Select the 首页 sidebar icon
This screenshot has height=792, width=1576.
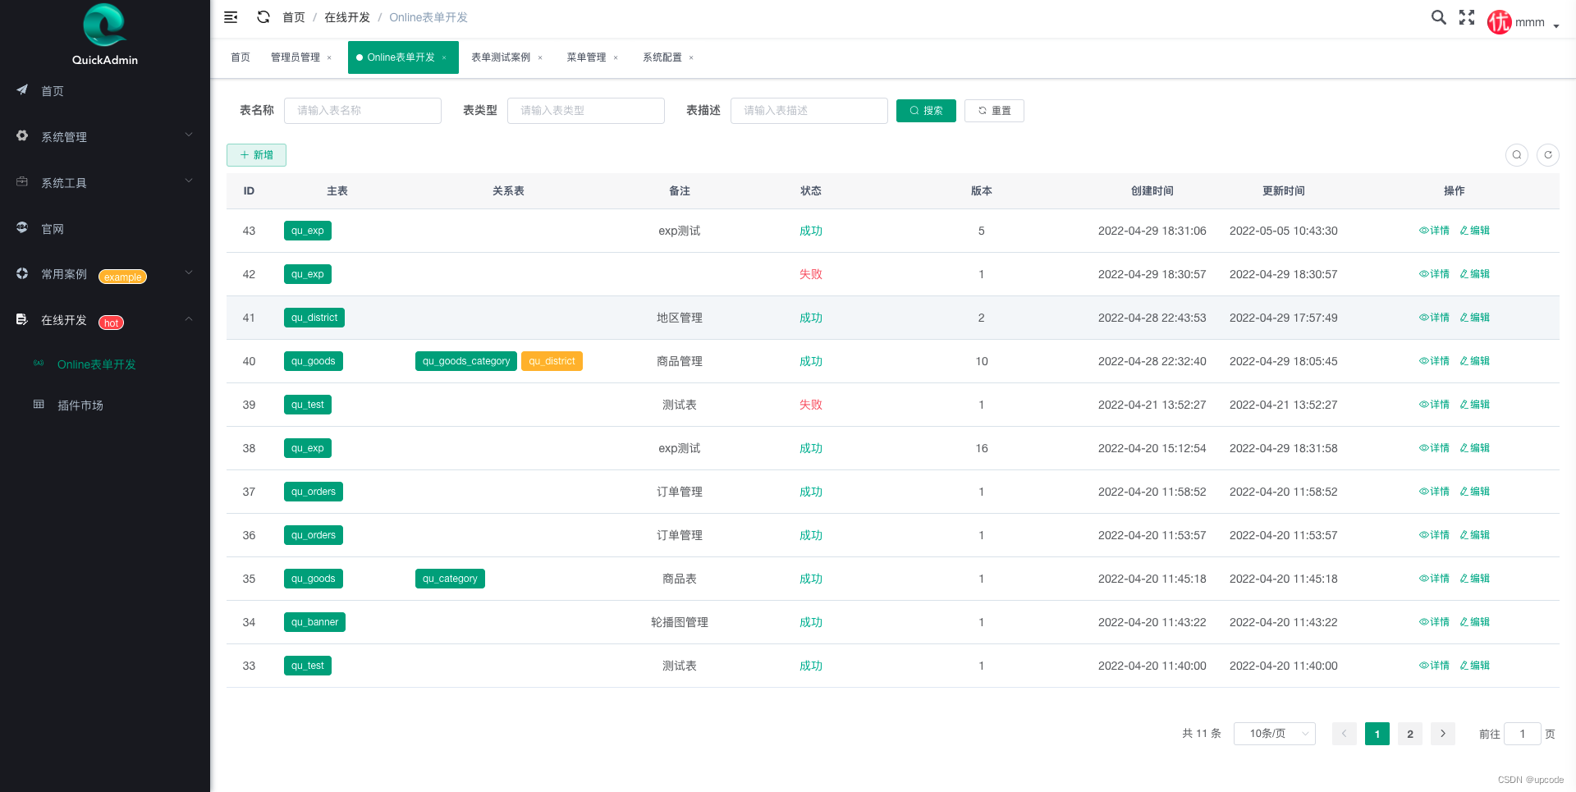(x=21, y=90)
